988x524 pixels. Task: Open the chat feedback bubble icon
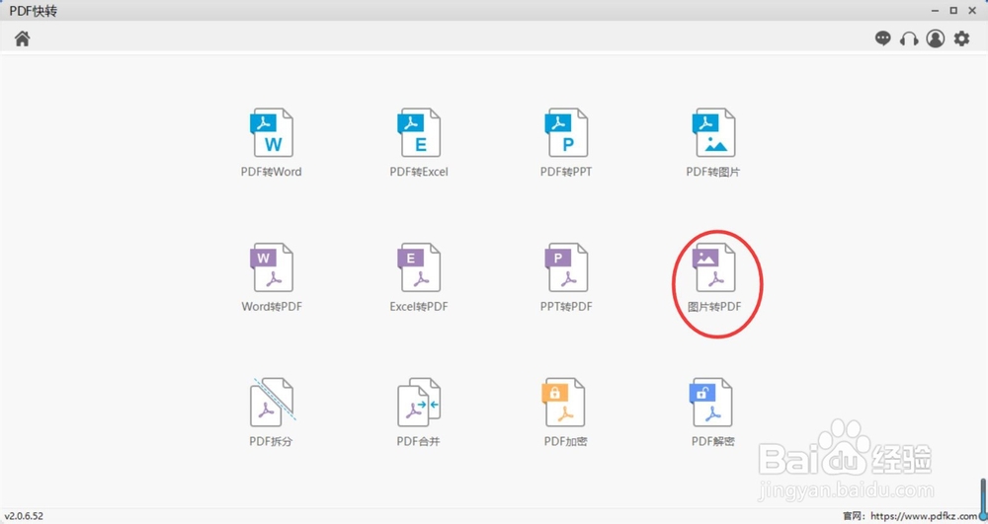click(882, 39)
